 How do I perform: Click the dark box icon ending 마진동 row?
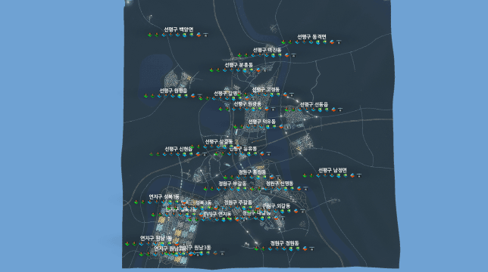pyautogui.click(x=293, y=55)
